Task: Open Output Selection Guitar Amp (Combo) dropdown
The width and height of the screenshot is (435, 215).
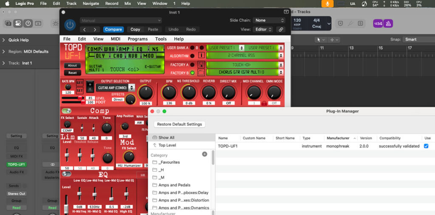Action: (116, 88)
